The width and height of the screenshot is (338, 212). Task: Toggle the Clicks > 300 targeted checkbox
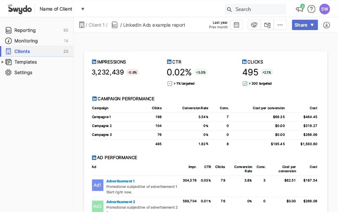(x=245, y=84)
